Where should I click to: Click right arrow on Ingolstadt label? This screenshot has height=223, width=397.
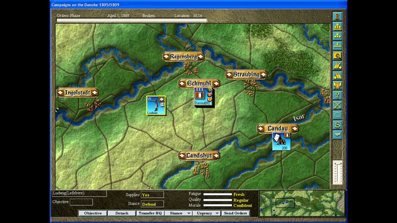click(x=94, y=93)
